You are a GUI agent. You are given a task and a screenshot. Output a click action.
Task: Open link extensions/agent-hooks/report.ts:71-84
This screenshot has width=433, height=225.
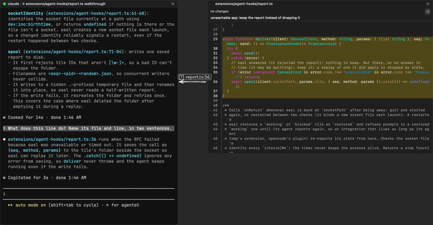[74, 52]
